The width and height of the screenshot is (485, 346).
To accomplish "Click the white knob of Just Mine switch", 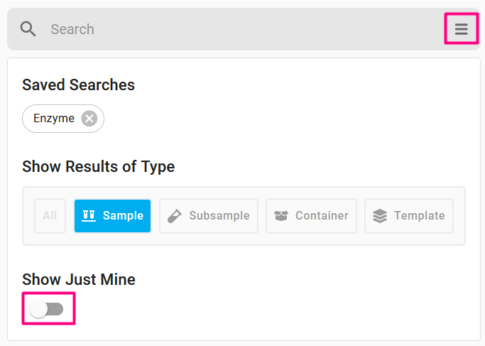I will 38,309.
